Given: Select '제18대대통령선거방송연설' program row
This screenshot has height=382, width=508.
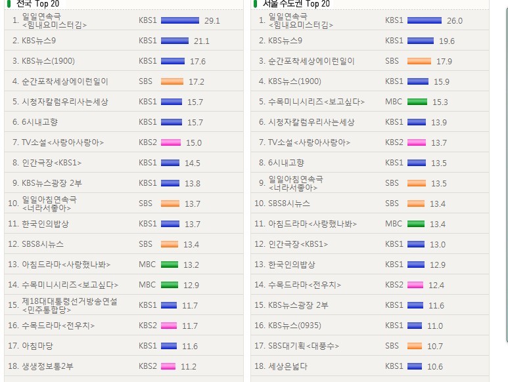Looking at the screenshot, I should tap(69, 305).
